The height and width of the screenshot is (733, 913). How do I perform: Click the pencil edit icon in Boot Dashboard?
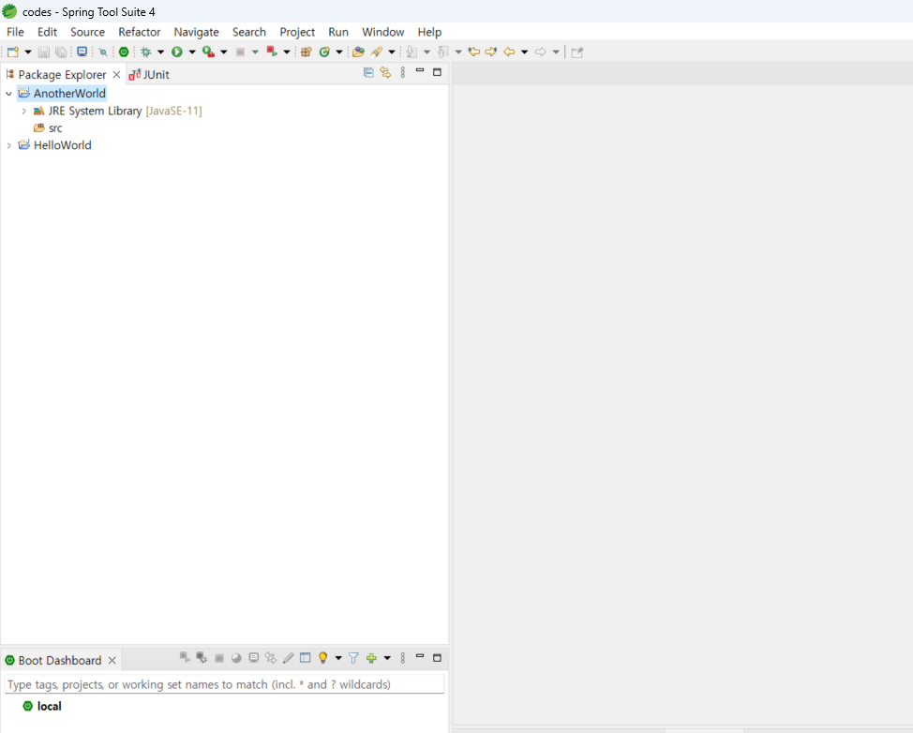tap(288, 658)
